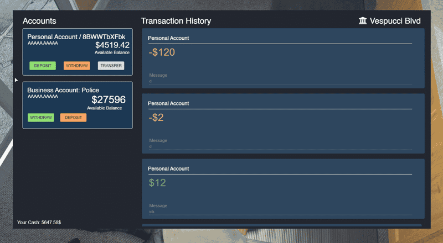Select the Personal Account / 8BWWTbXFbk title
443x243 pixels.
[76, 37]
